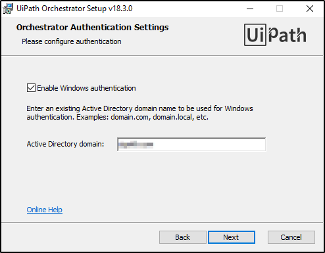Abort the installation with Cancel
Screen dimensions: 325x253
(x=291, y=237)
